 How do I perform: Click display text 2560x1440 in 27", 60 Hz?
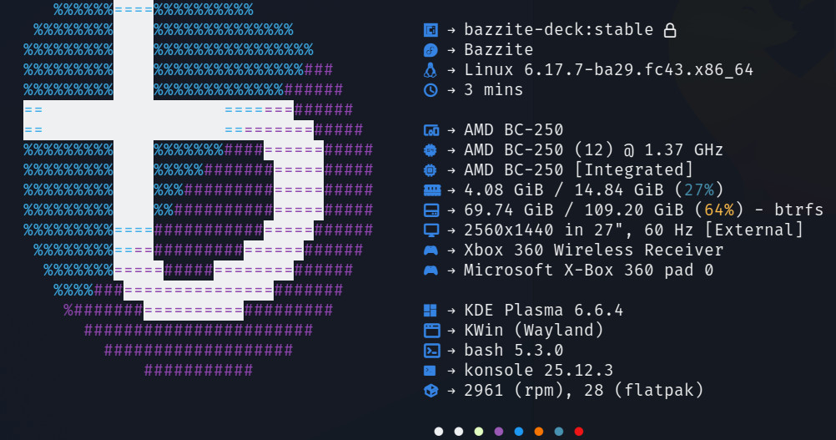(x=578, y=230)
